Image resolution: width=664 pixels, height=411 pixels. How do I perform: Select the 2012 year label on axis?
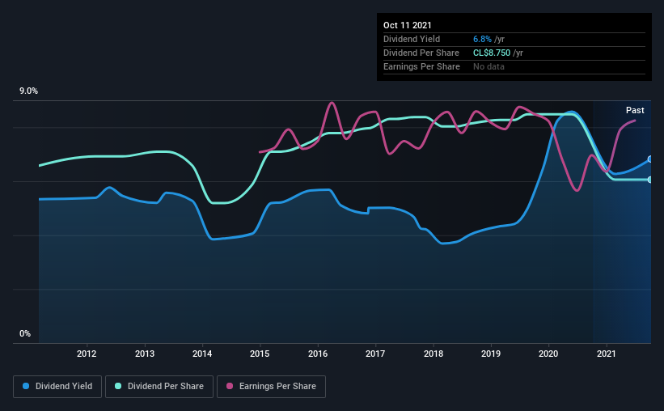click(x=87, y=354)
